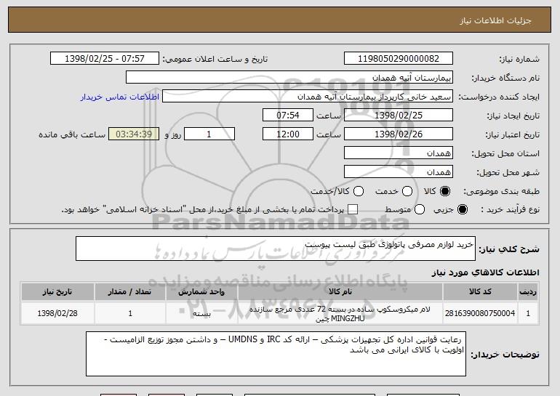Click the تعداد / مقدار column header
Screen dimensions: 560x396
130,292
